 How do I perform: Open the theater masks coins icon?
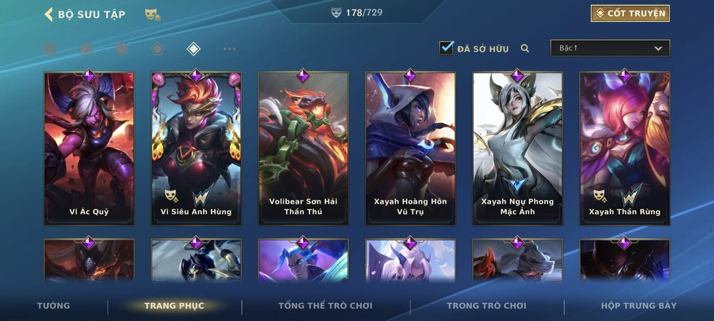pyautogui.click(x=153, y=15)
